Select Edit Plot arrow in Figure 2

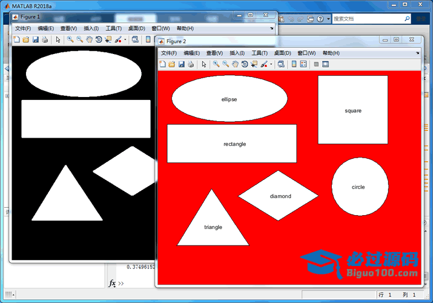click(204, 64)
